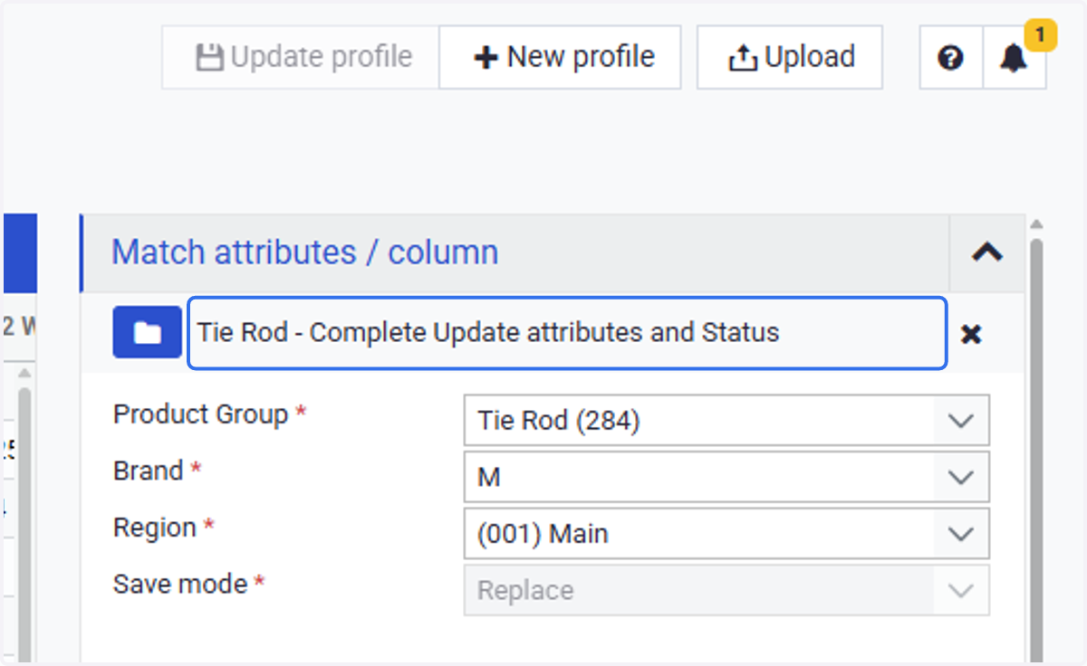The width and height of the screenshot is (1087, 666).
Task: Click the Region label
Action: tap(155, 528)
